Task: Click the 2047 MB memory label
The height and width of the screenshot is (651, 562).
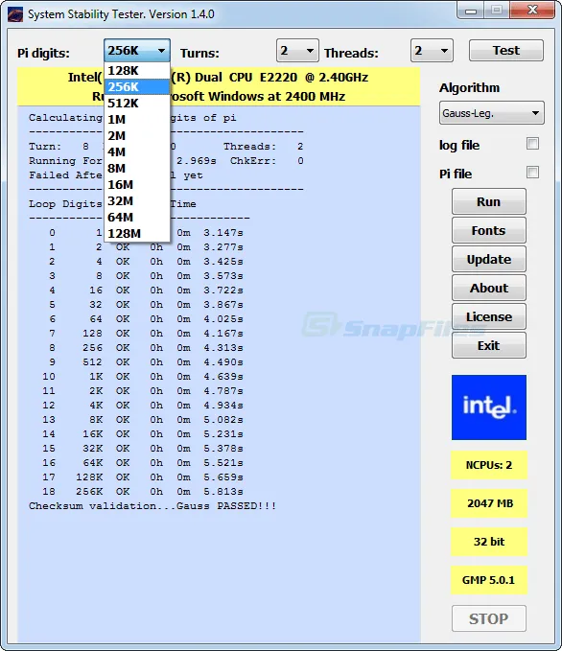Action: pyautogui.click(x=489, y=503)
